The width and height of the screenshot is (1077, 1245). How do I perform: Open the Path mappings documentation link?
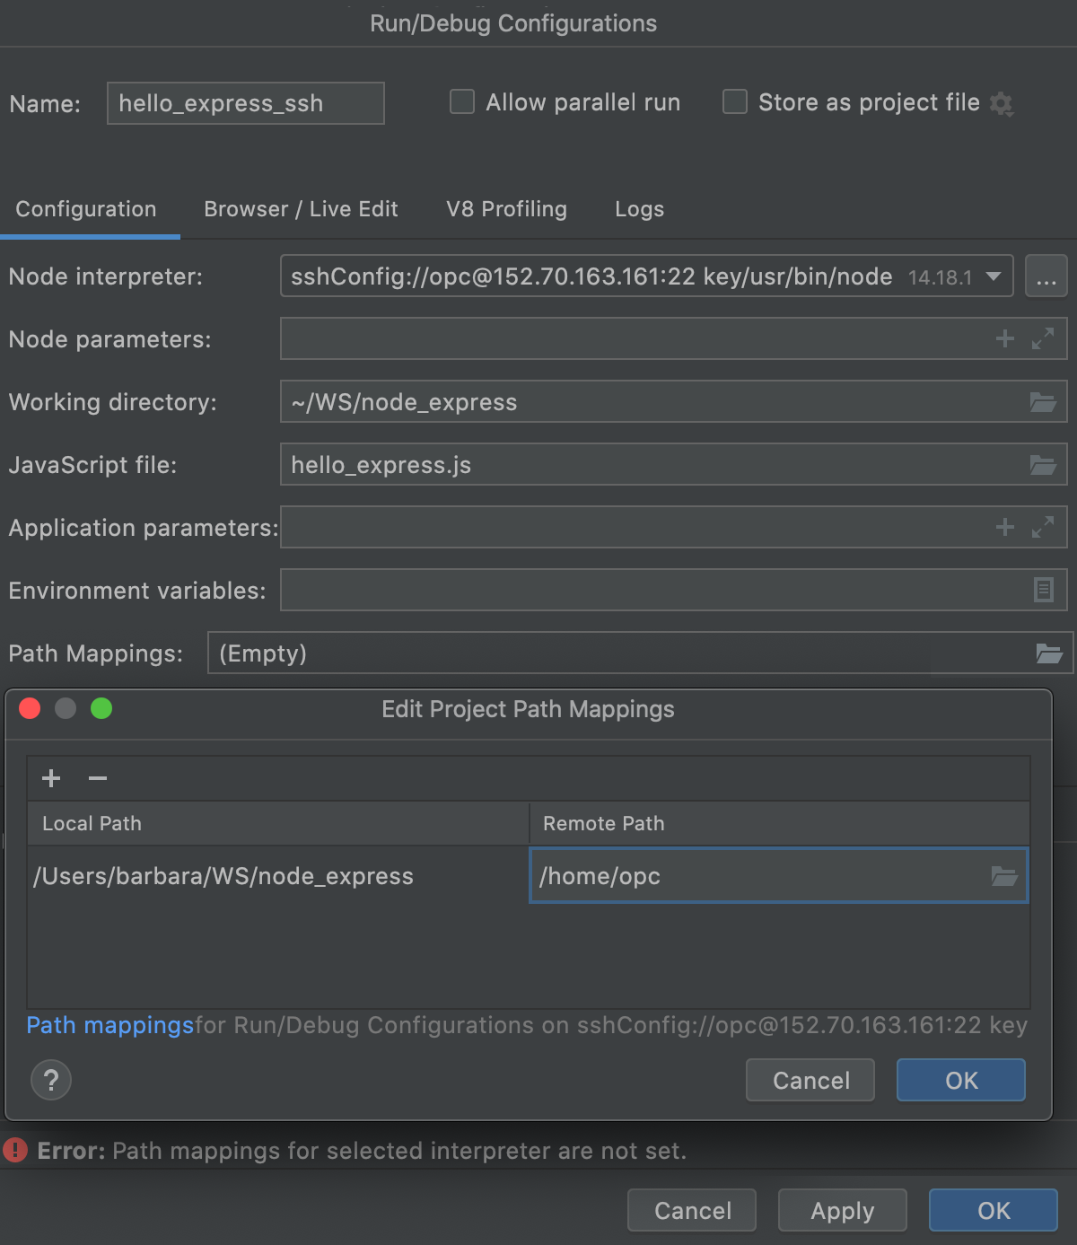pos(110,1025)
